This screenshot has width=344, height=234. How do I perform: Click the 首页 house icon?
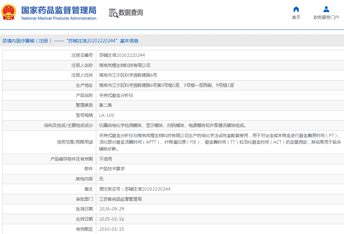pyautogui.click(x=296, y=9)
